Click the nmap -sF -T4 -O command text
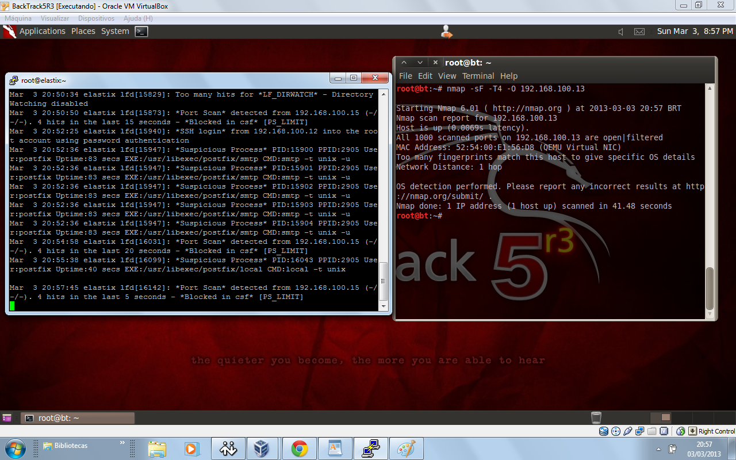The height and width of the screenshot is (460, 736). coord(515,89)
